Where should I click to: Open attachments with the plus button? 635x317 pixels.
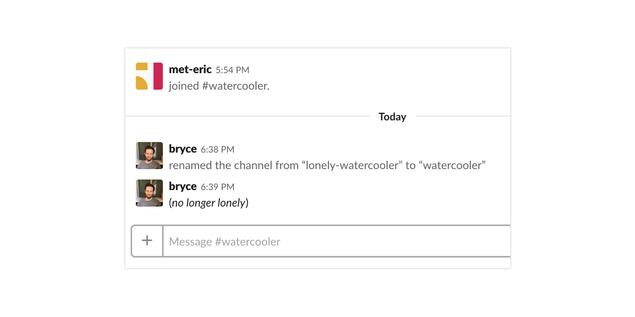click(147, 241)
